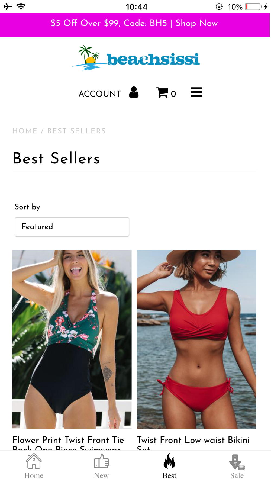271x482 pixels.
Task: Go to HOME in breadcrumb
Action: (25, 131)
